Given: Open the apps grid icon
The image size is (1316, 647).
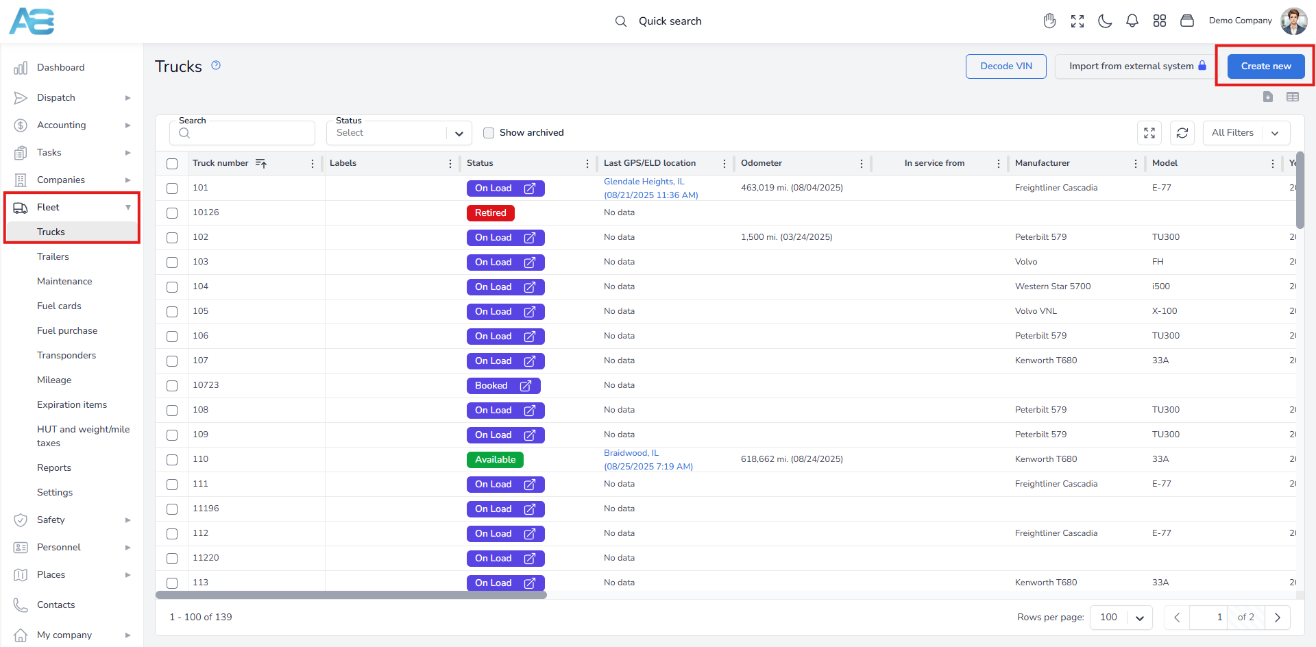Looking at the screenshot, I should point(1160,21).
